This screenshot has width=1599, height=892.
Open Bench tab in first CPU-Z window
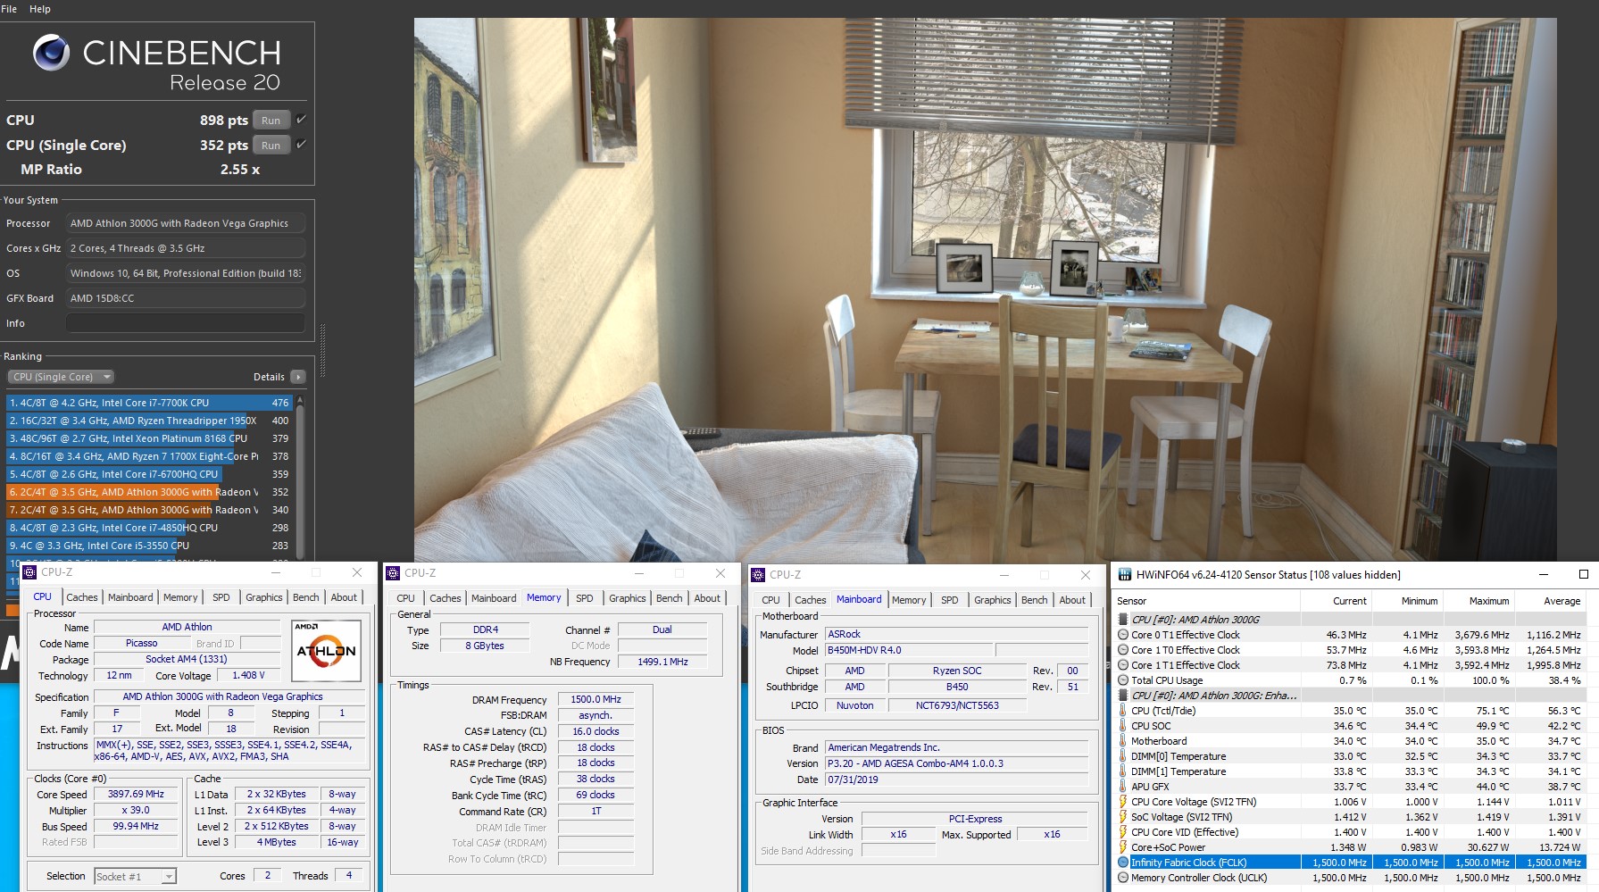(305, 598)
